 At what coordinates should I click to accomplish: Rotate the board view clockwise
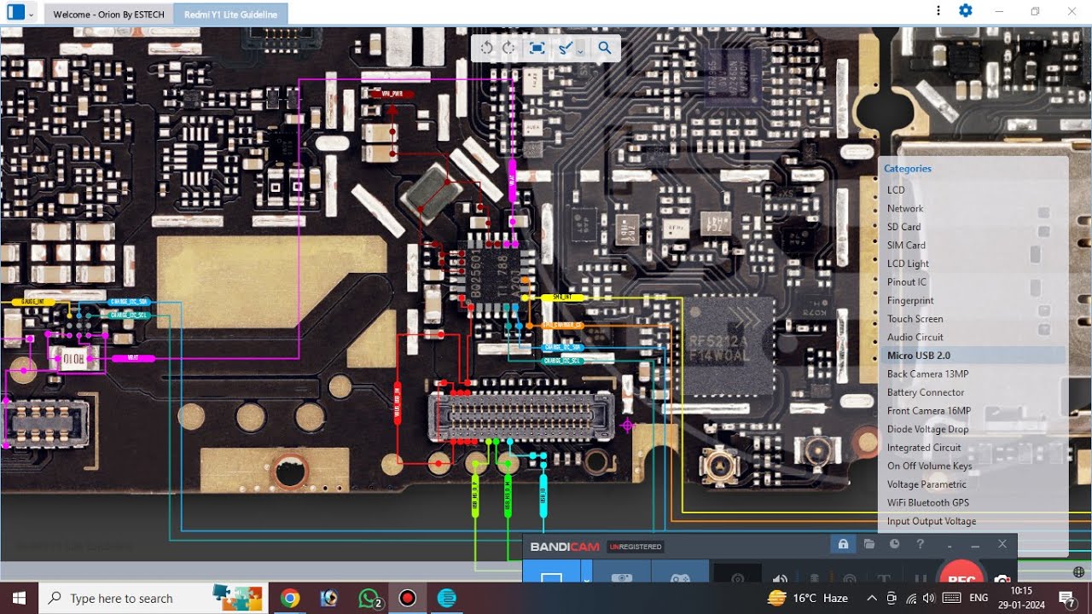click(508, 48)
